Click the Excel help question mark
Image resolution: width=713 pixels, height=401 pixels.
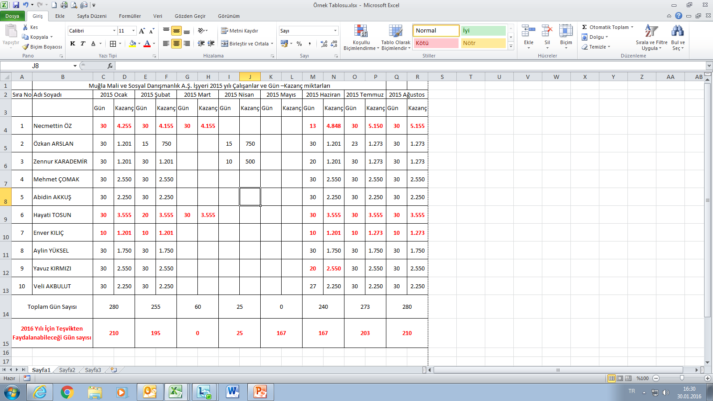679,16
